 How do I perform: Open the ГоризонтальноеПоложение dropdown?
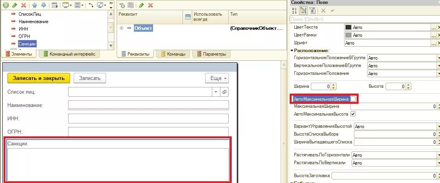(438, 74)
